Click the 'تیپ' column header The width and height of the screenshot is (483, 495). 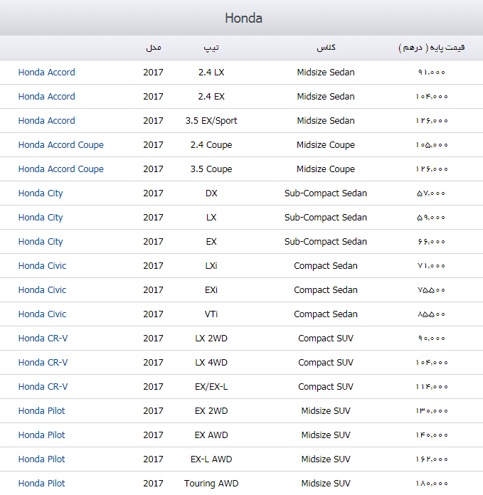point(211,48)
